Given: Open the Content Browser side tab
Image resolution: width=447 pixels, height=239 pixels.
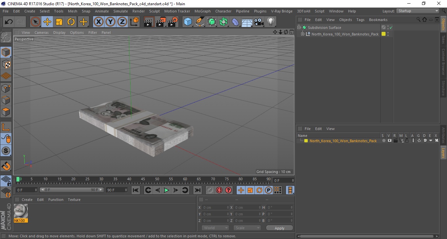Looking at the screenshot, I should (443, 62).
